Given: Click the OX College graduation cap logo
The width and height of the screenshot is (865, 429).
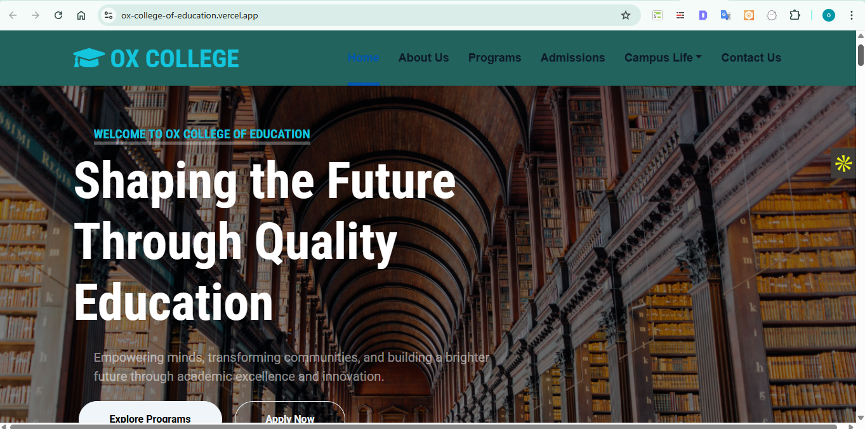Looking at the screenshot, I should (89, 58).
